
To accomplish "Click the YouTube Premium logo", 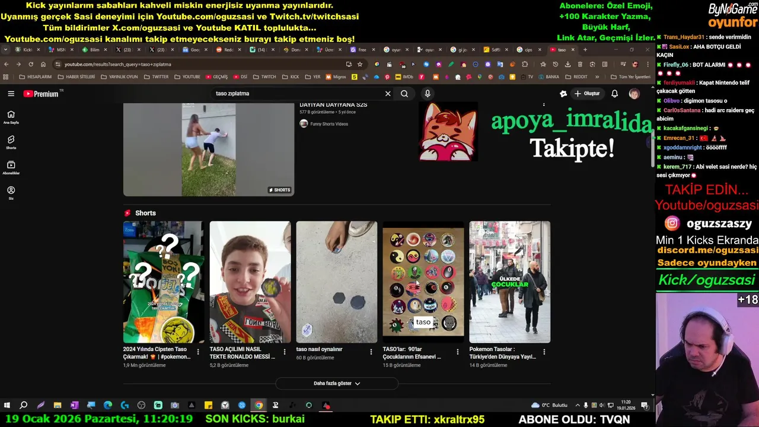I will click(x=42, y=94).
